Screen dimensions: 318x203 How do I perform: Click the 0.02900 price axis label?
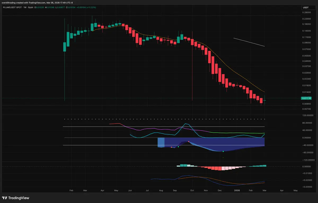coord(307,73)
